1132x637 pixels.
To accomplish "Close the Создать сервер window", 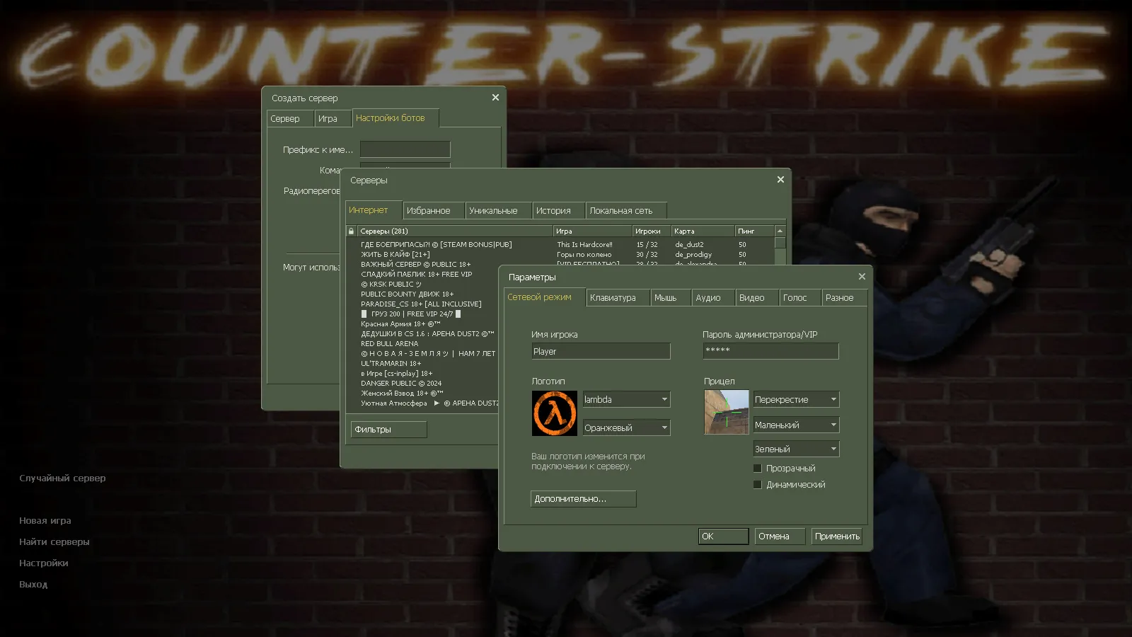I will [x=495, y=98].
